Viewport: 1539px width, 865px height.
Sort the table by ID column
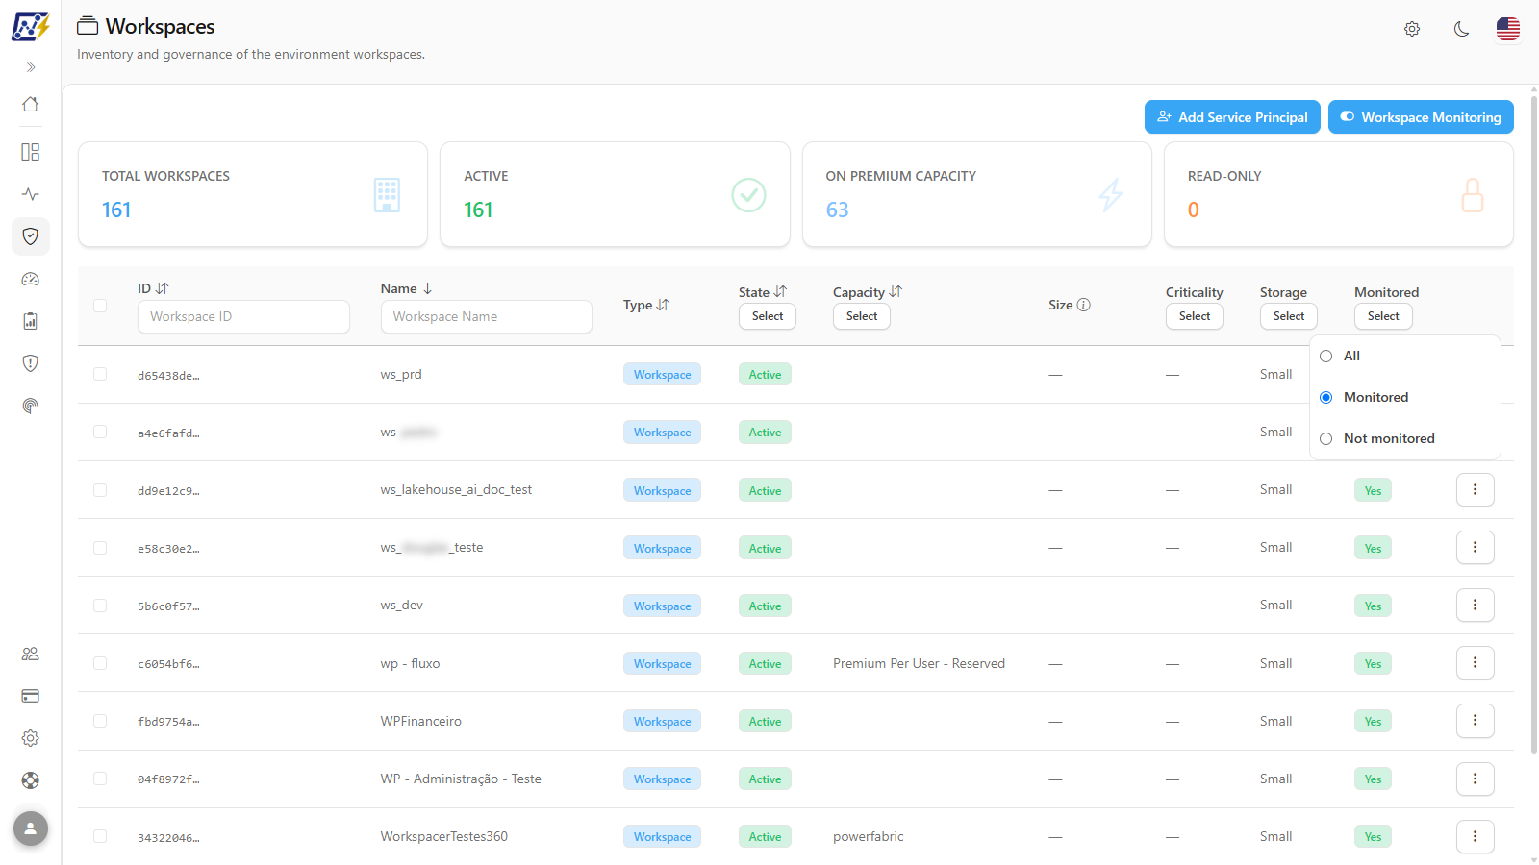click(x=163, y=288)
